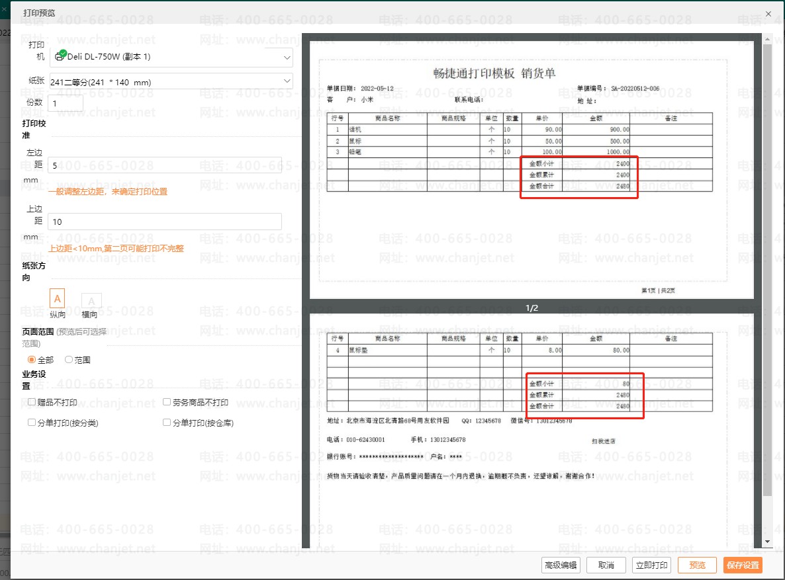Click amount 1000.00 in preview table

(x=618, y=152)
